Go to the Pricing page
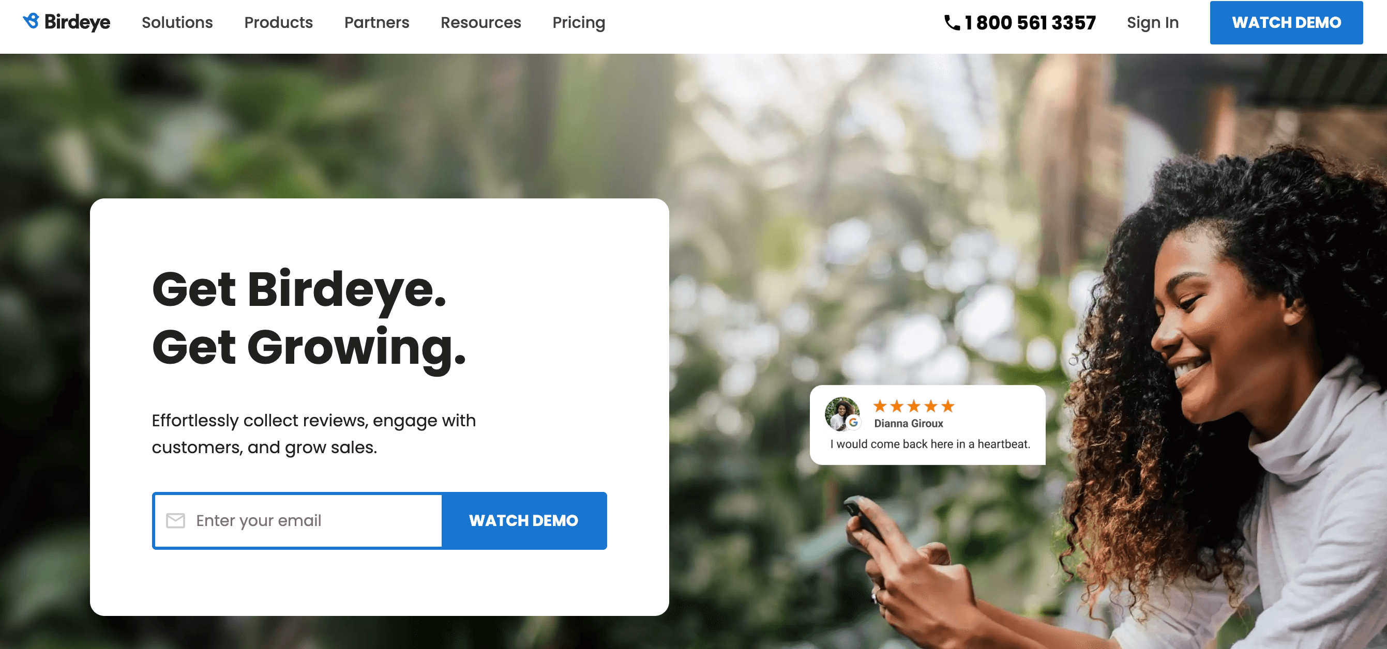This screenshot has height=649, width=1387. click(579, 23)
